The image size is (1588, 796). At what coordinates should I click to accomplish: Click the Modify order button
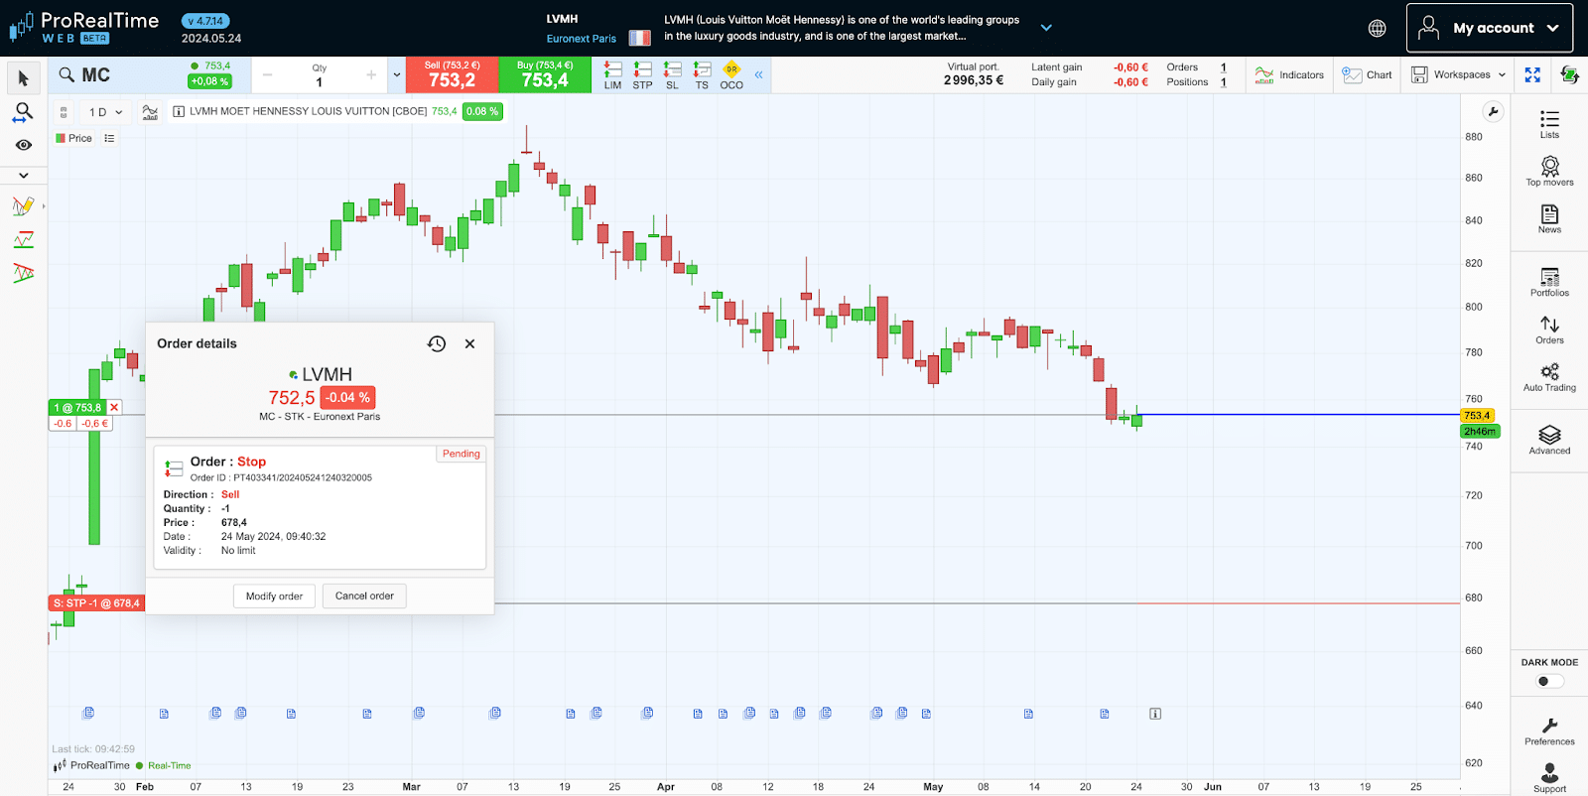(x=274, y=597)
